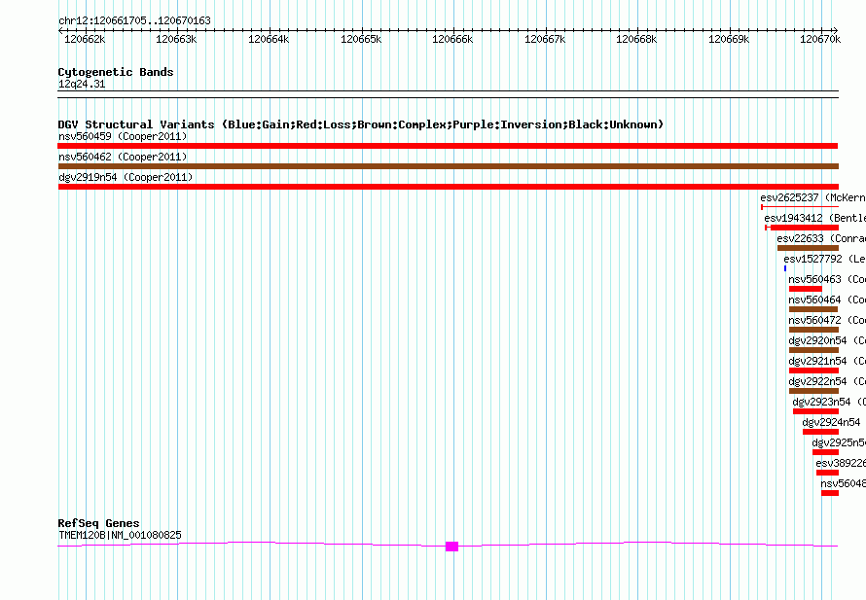Open the esv22633 variant label
Screen dimensions: 866x600
coord(820,238)
